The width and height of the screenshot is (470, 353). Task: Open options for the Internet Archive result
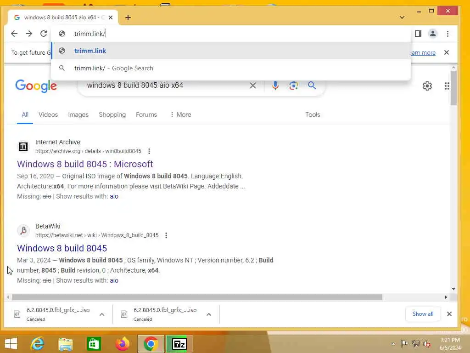coord(149,151)
